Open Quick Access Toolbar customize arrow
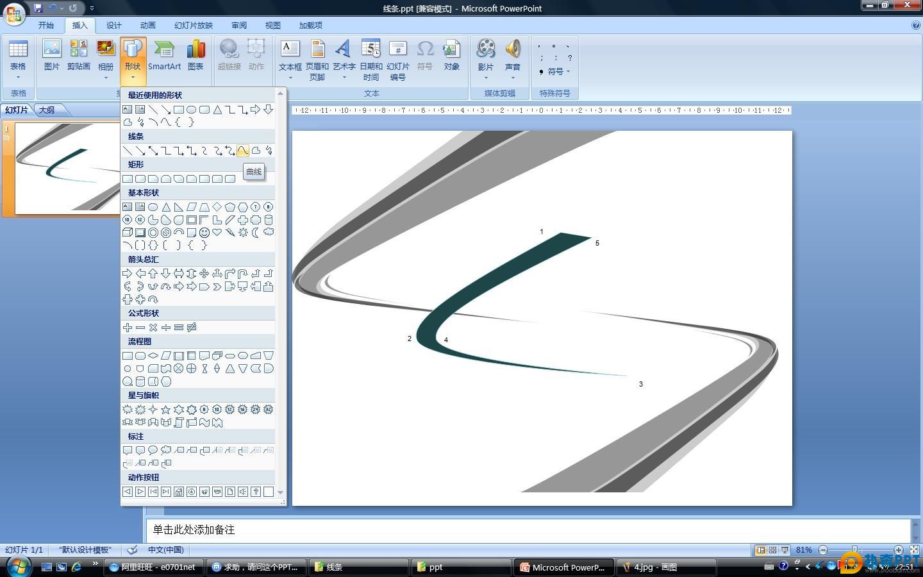 tap(92, 8)
